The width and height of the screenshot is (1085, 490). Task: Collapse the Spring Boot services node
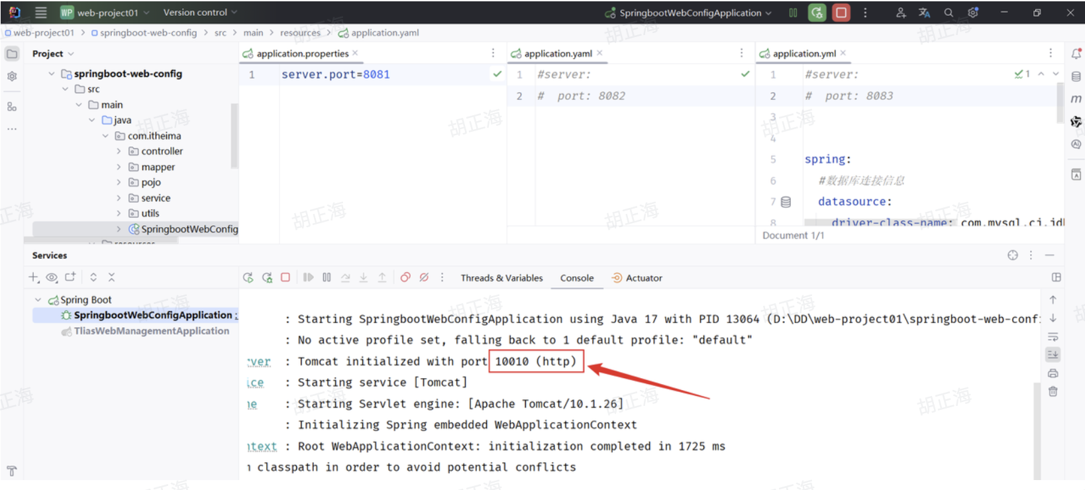[x=38, y=300]
